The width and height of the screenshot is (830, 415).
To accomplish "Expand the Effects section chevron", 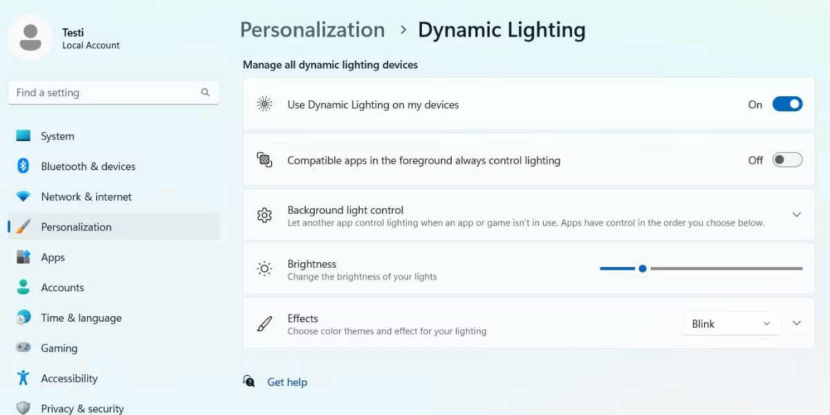I will tap(796, 322).
